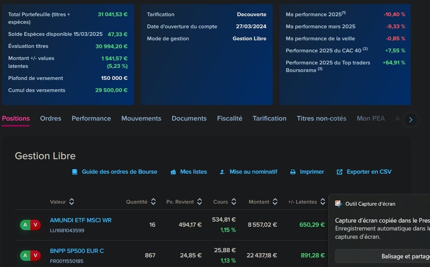The image size is (430, 267).
Task: Click the Guide des ordres book icon
Action: 75,172
